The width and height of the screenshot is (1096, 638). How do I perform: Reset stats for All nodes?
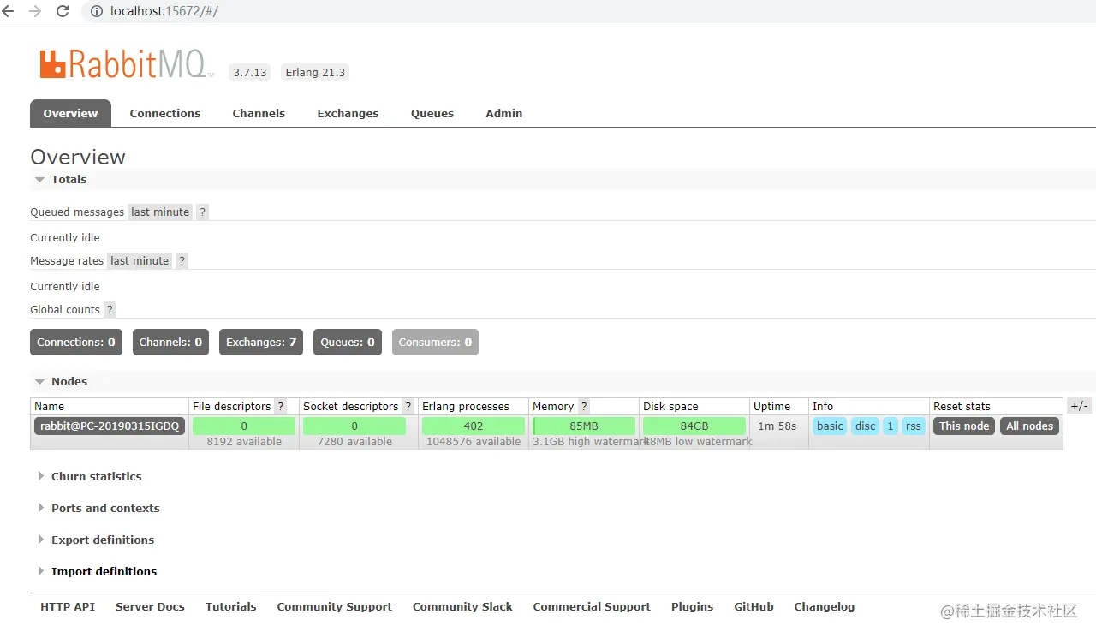tap(1030, 426)
